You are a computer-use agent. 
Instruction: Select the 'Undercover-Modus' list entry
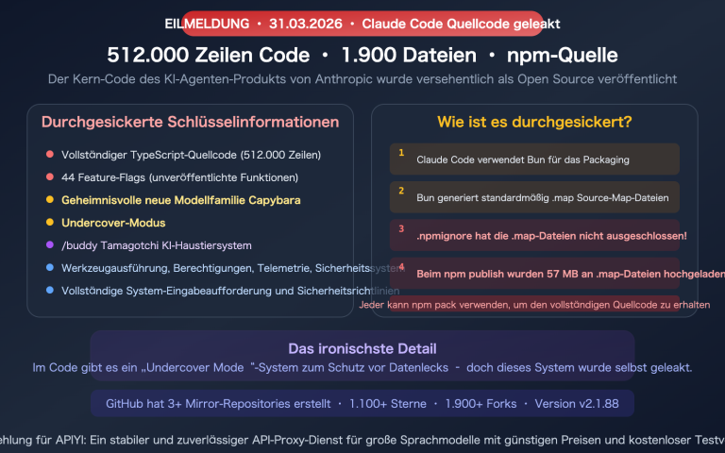[x=113, y=223]
